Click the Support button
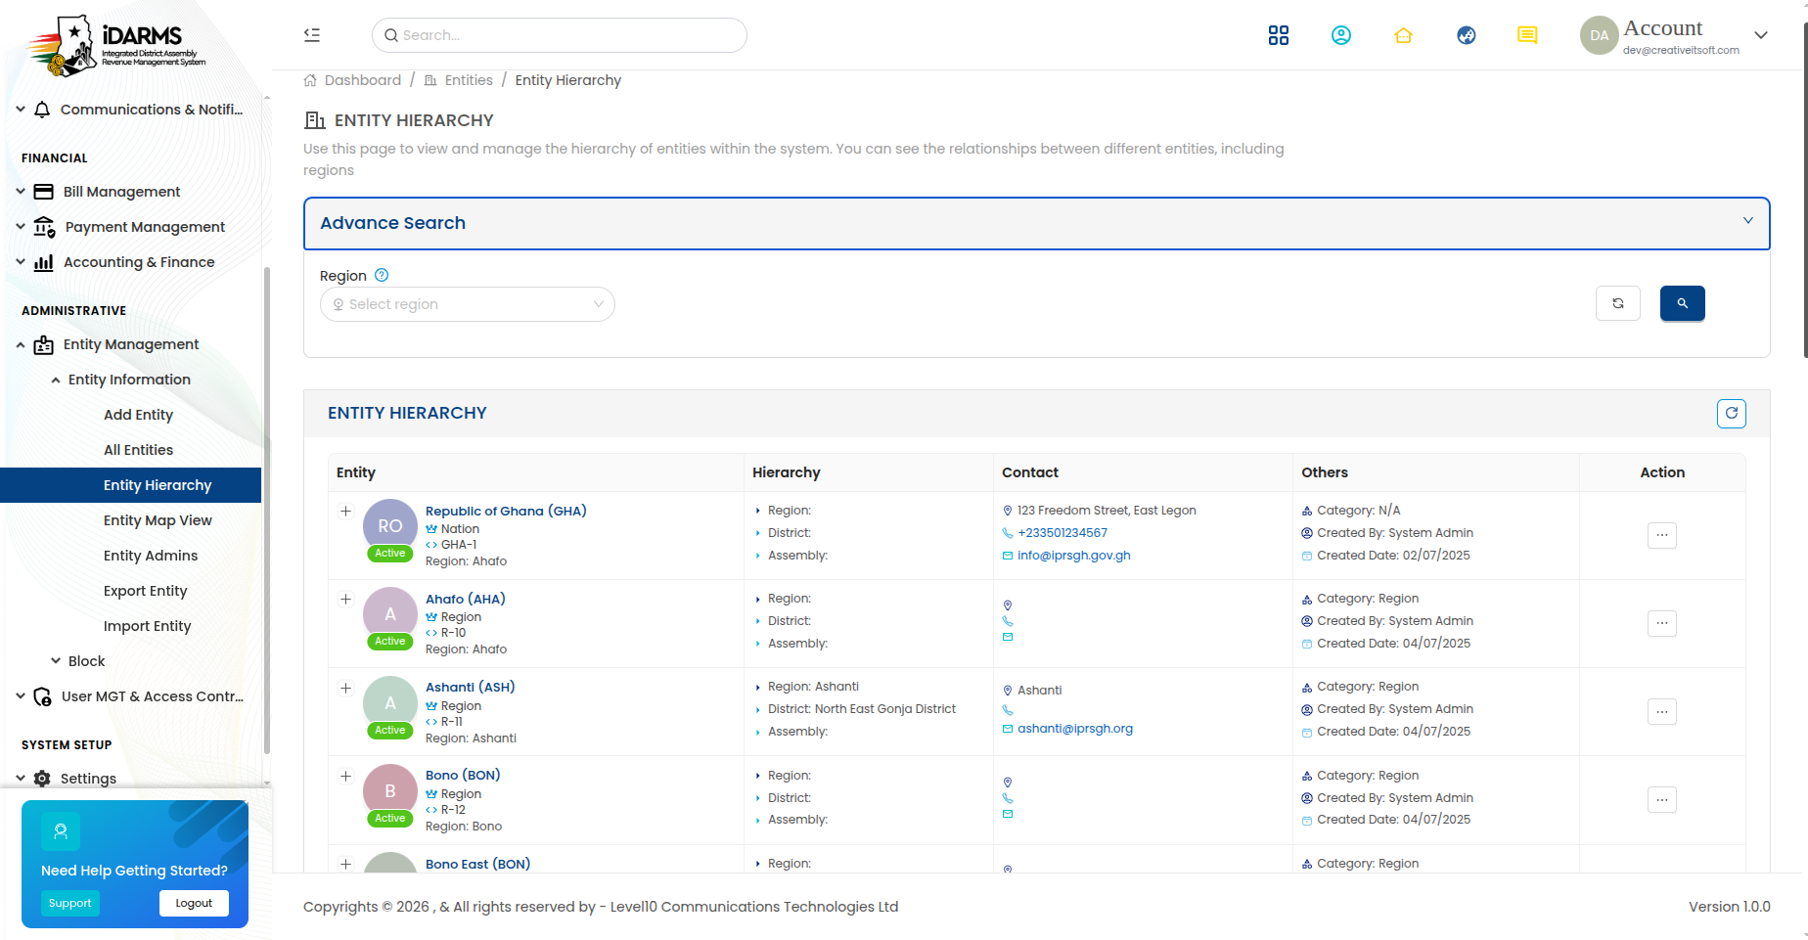Viewport: 1808px width, 940px height. coord(69,903)
